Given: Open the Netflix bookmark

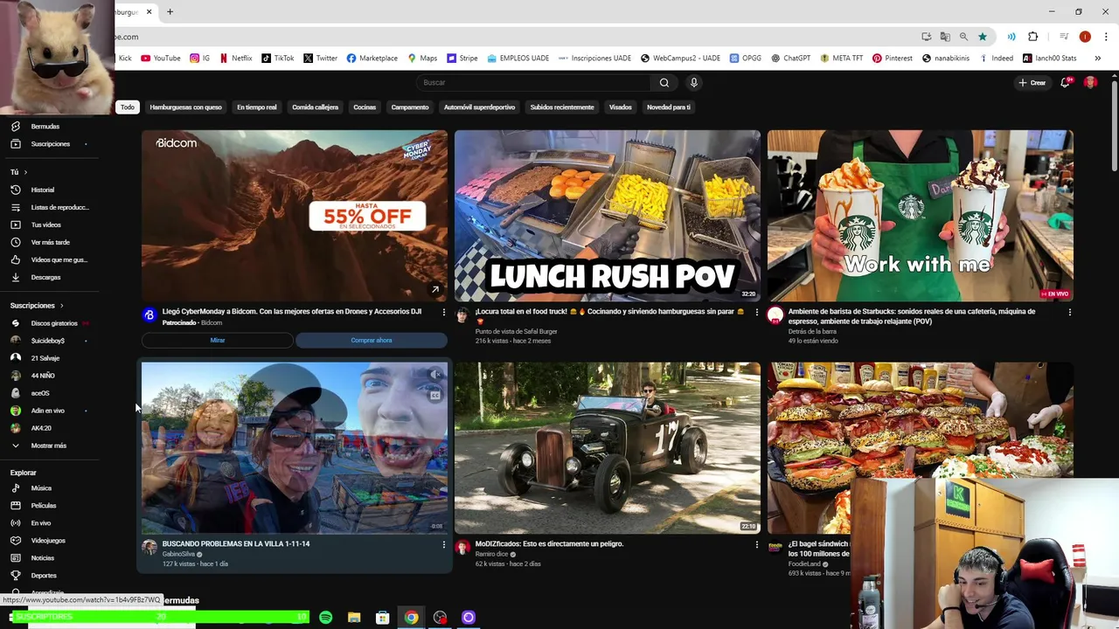Looking at the screenshot, I should pyautogui.click(x=235, y=59).
